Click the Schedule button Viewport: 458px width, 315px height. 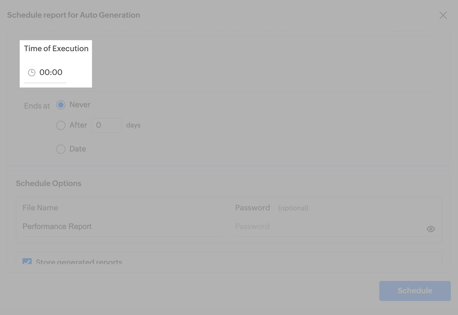coord(415,291)
